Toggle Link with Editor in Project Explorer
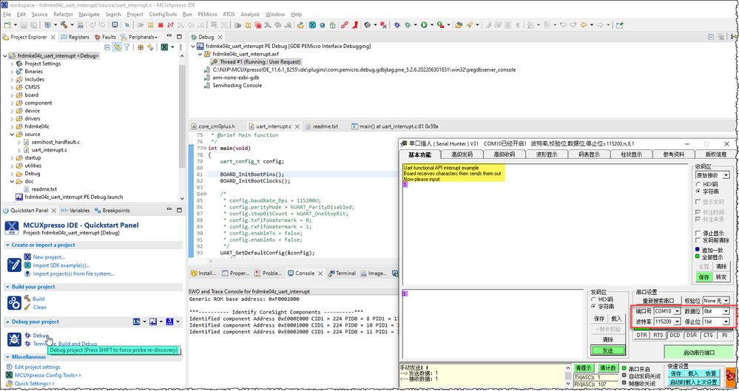Viewport: 739px width, 391px height. pos(117,47)
